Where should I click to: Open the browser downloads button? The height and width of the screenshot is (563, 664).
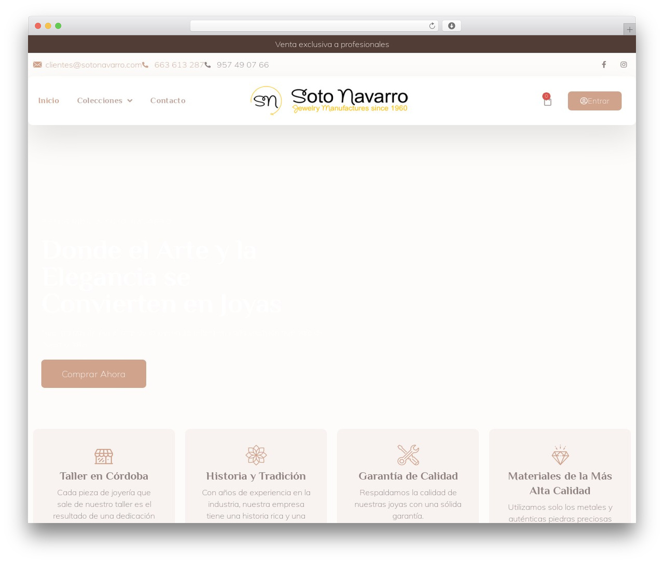coord(452,26)
